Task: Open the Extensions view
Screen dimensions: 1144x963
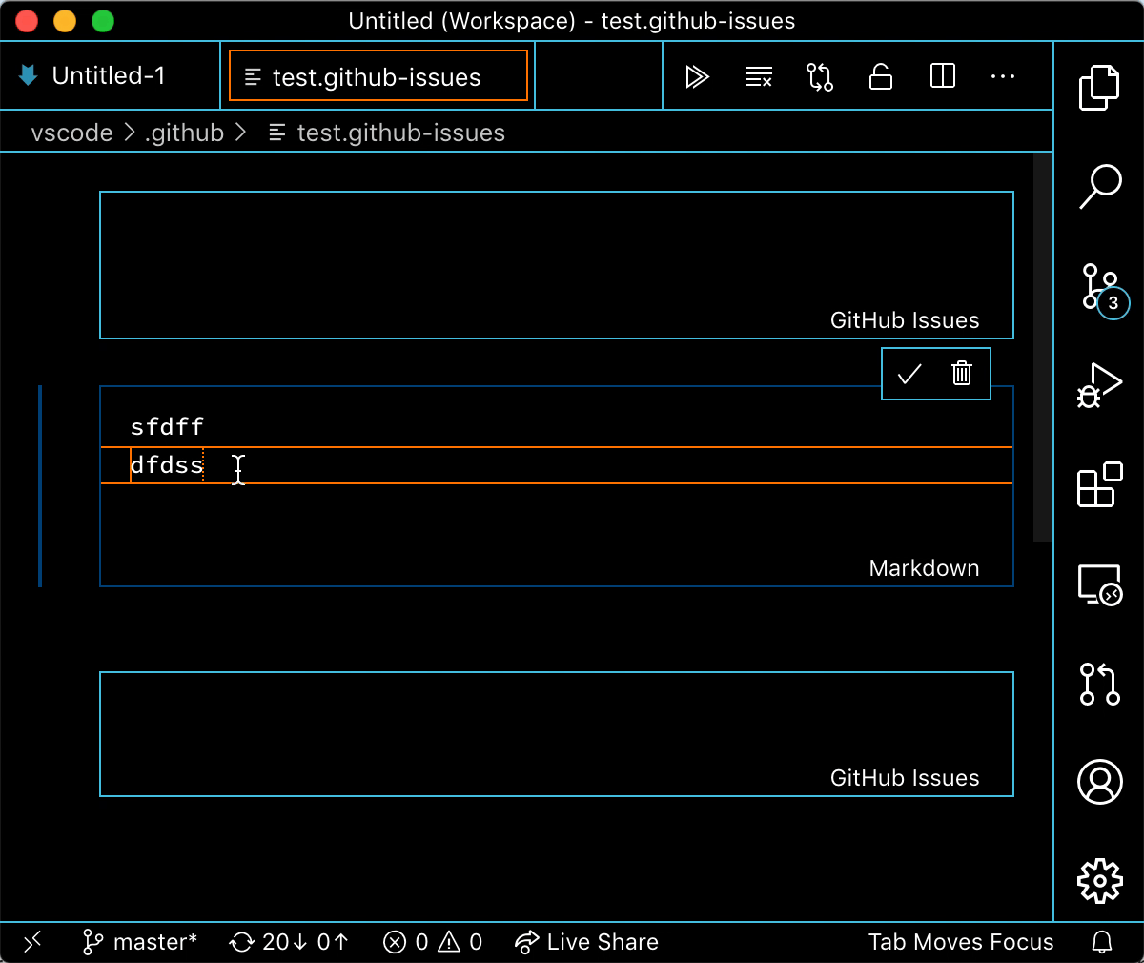Action: click(x=1099, y=486)
